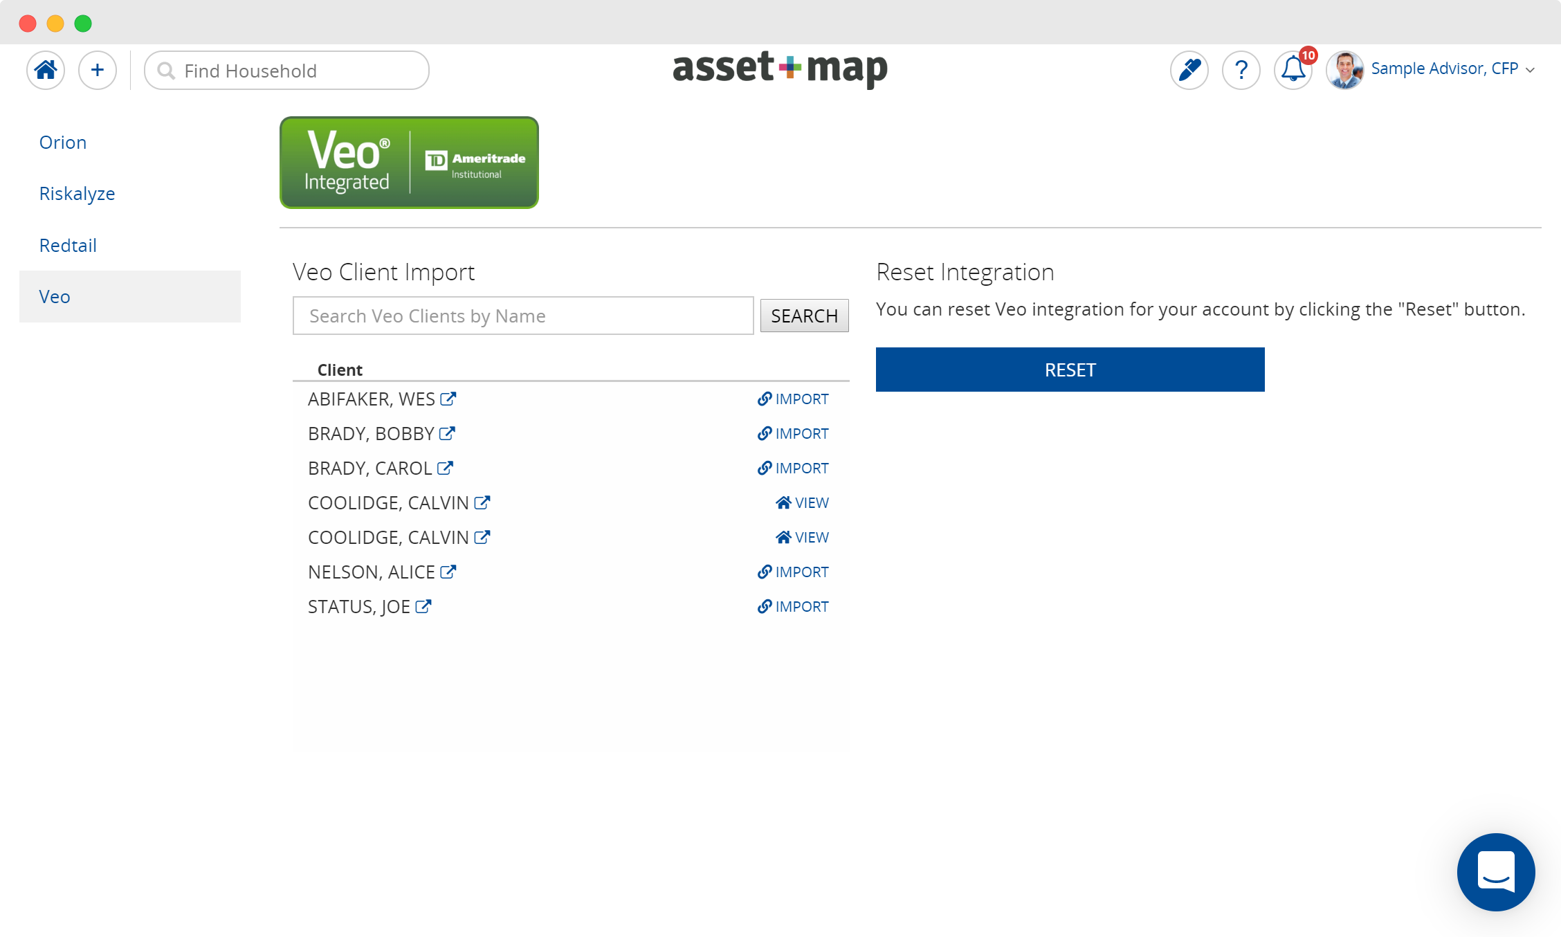
Task: Click the Veo Integrated Ameritrade logo
Action: point(409,163)
